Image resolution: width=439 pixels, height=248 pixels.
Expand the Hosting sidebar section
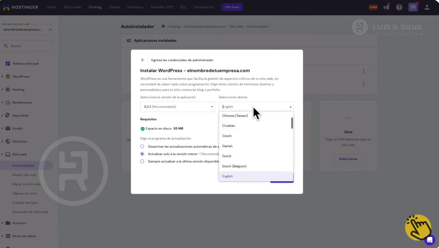point(2,89)
